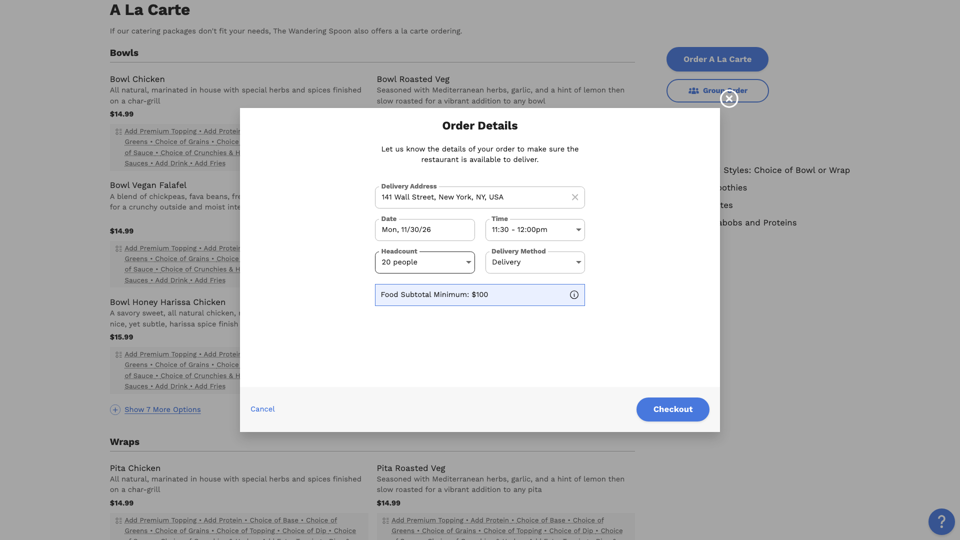Screen dimensions: 960x540
Task: Open Bowl Honey Harissa Chicken options link
Action: [x=182, y=370]
